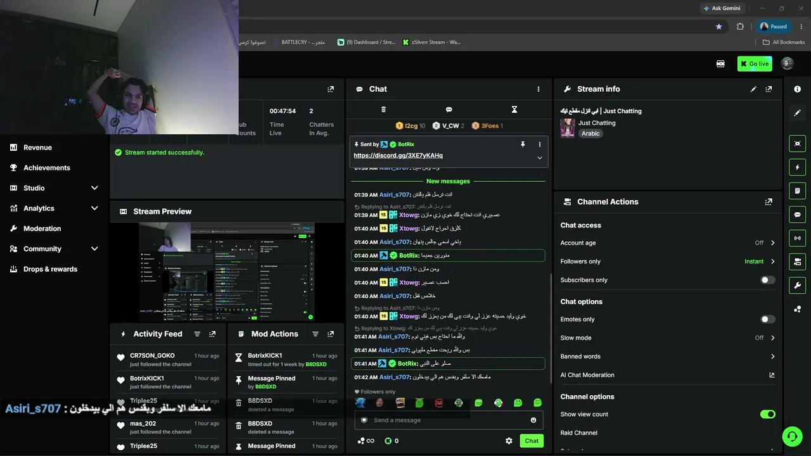Click the Ask Gemini button in browser

pyautogui.click(x=722, y=8)
